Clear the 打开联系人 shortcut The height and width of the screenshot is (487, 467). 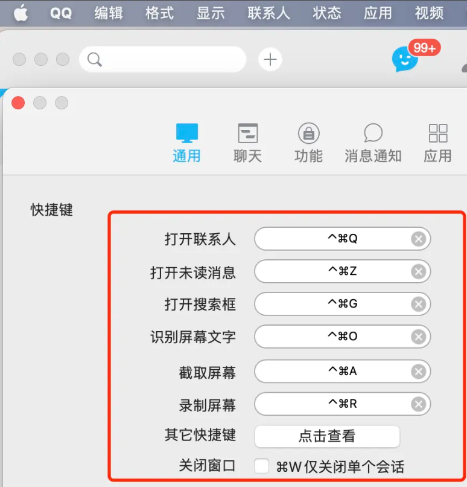coord(419,239)
